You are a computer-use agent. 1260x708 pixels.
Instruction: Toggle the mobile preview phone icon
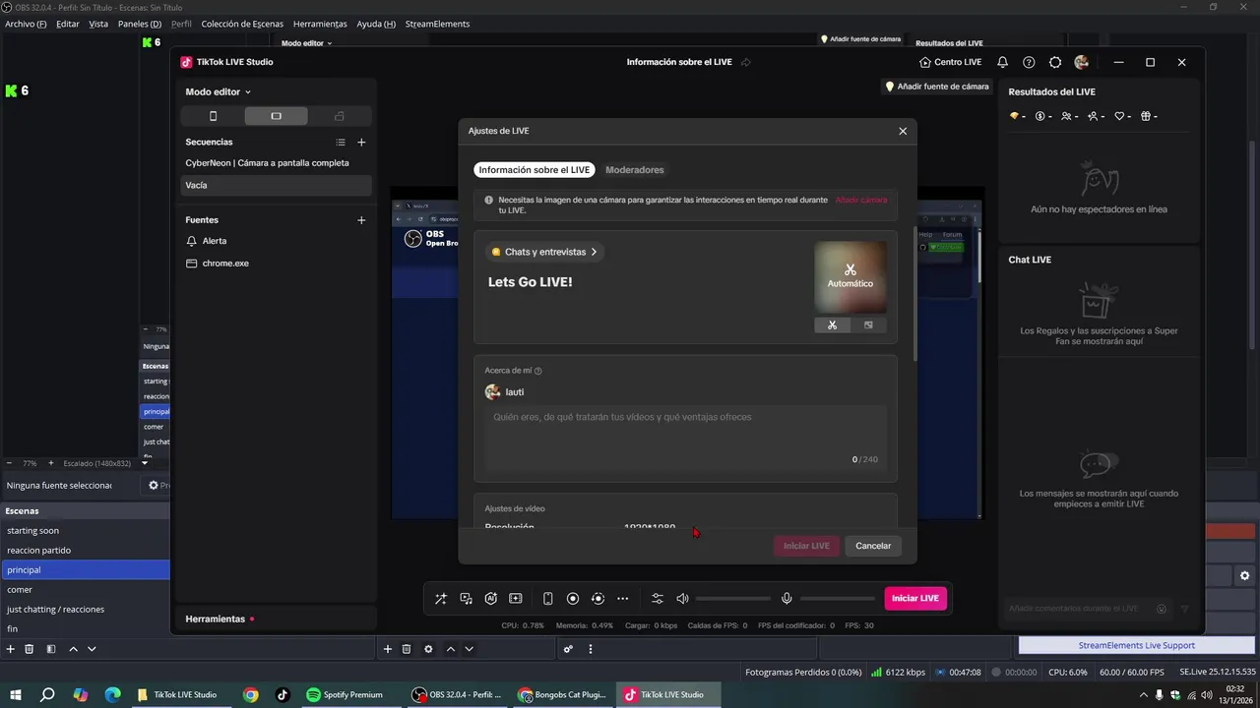tap(548, 599)
